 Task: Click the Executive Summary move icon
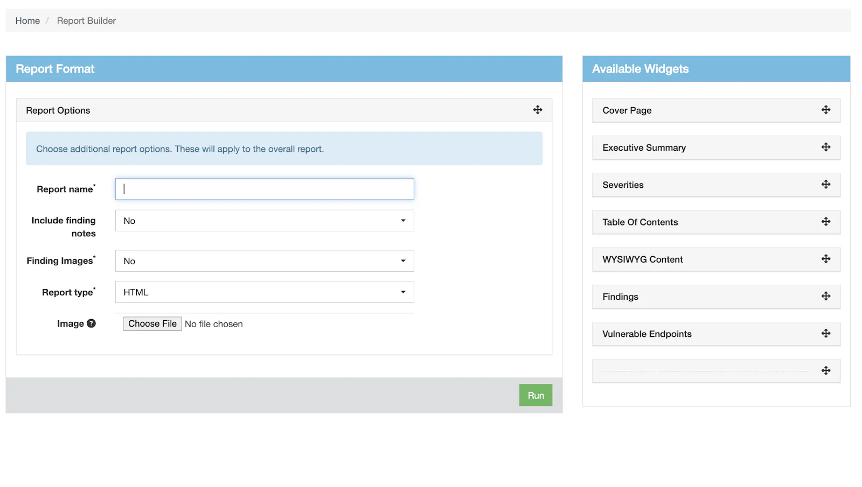(825, 147)
